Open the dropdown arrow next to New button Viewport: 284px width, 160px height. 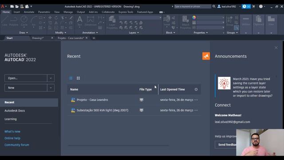pyautogui.click(x=51, y=88)
